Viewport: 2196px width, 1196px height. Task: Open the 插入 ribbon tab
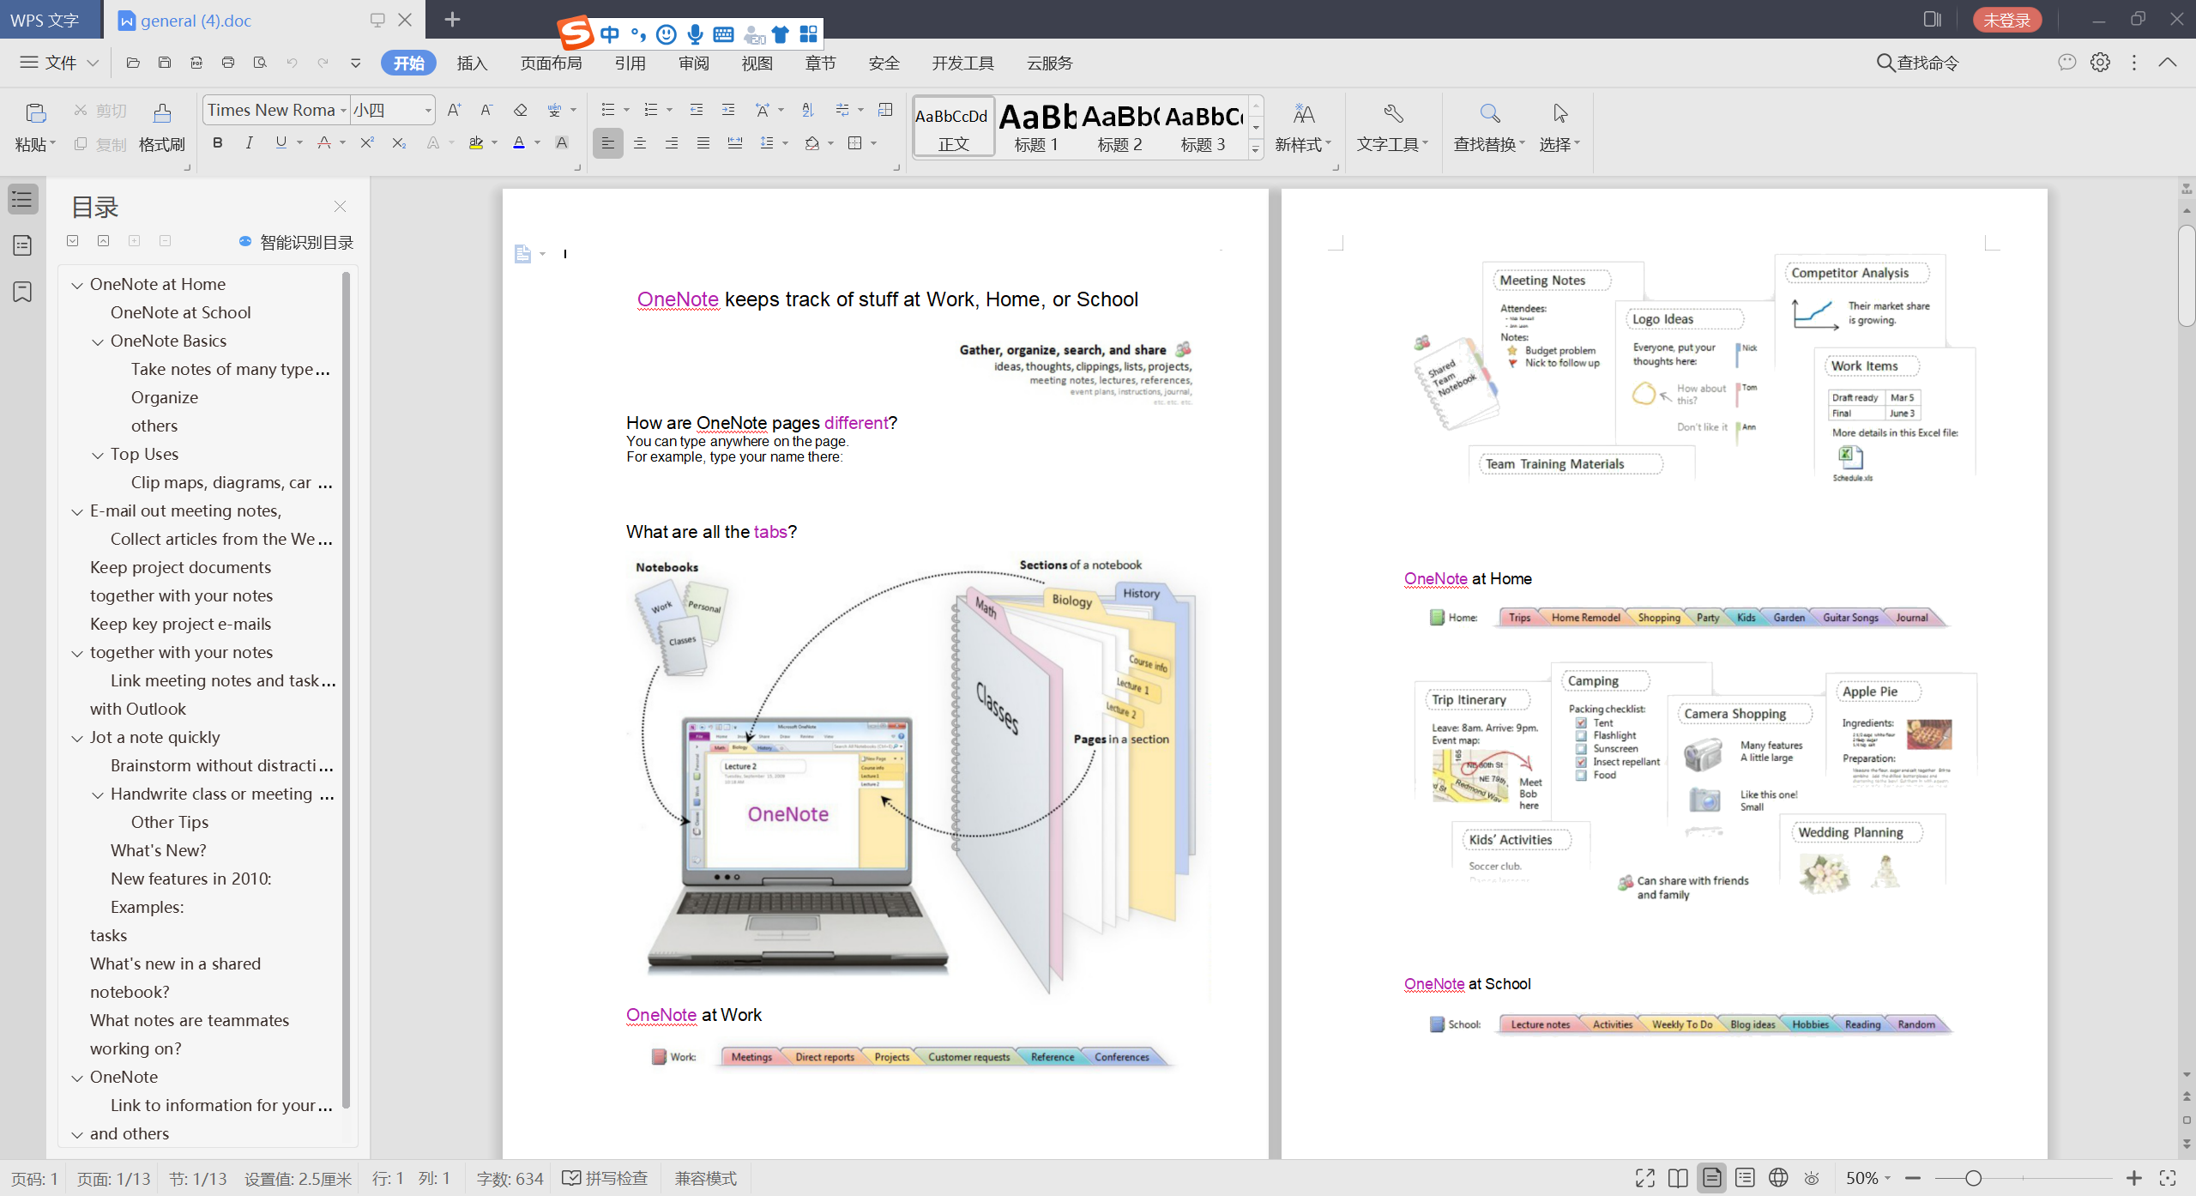tap(471, 63)
